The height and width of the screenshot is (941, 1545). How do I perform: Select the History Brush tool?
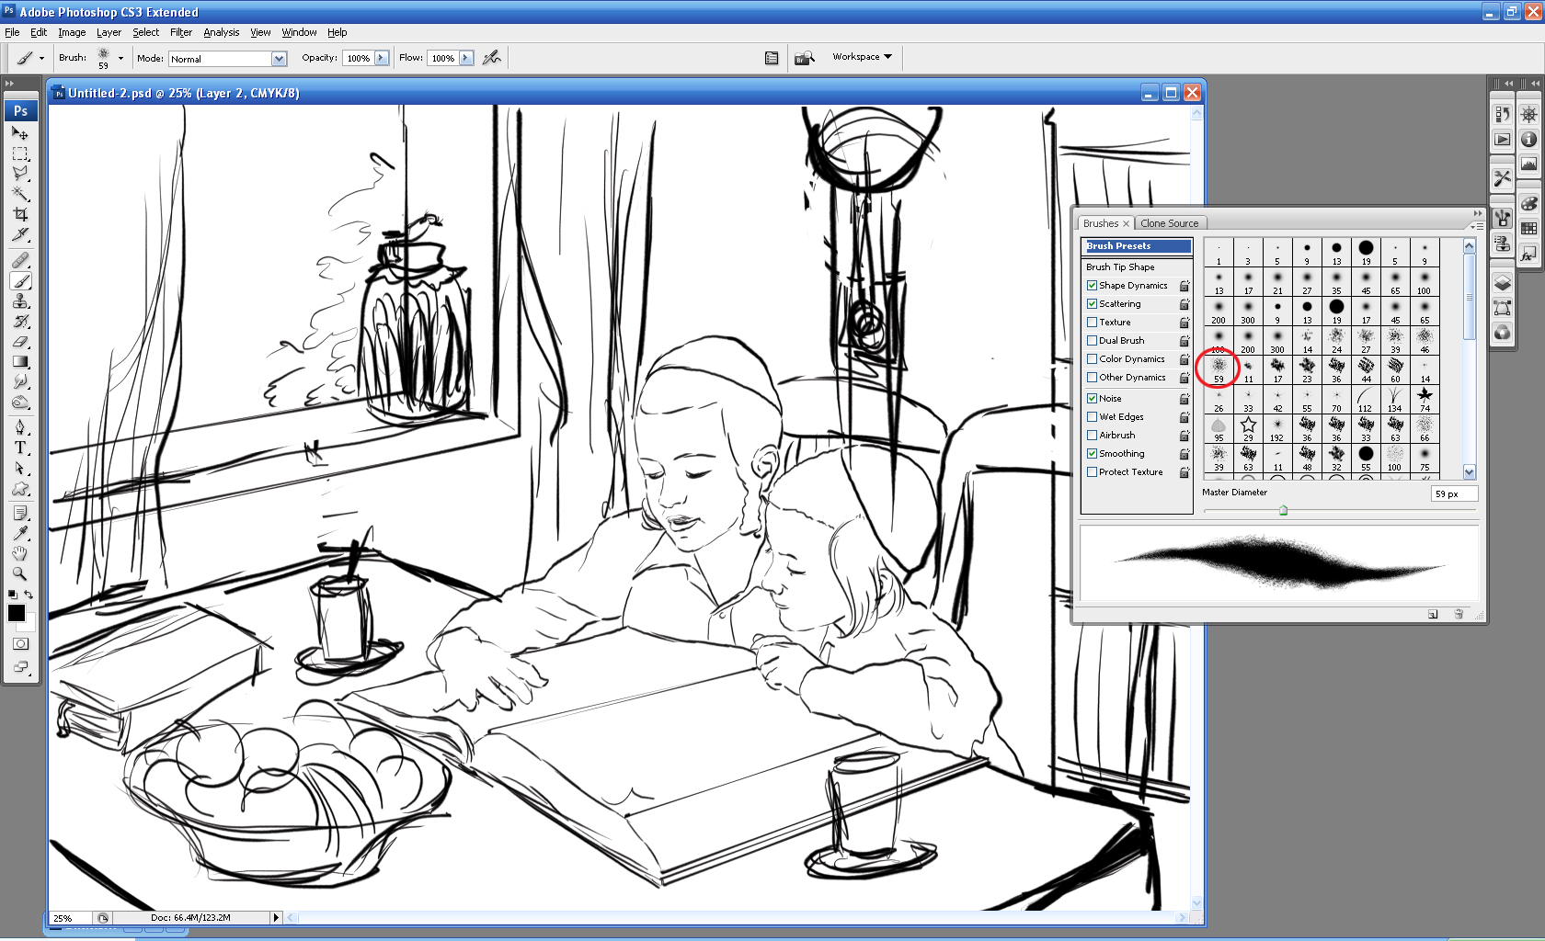pyautogui.click(x=19, y=322)
